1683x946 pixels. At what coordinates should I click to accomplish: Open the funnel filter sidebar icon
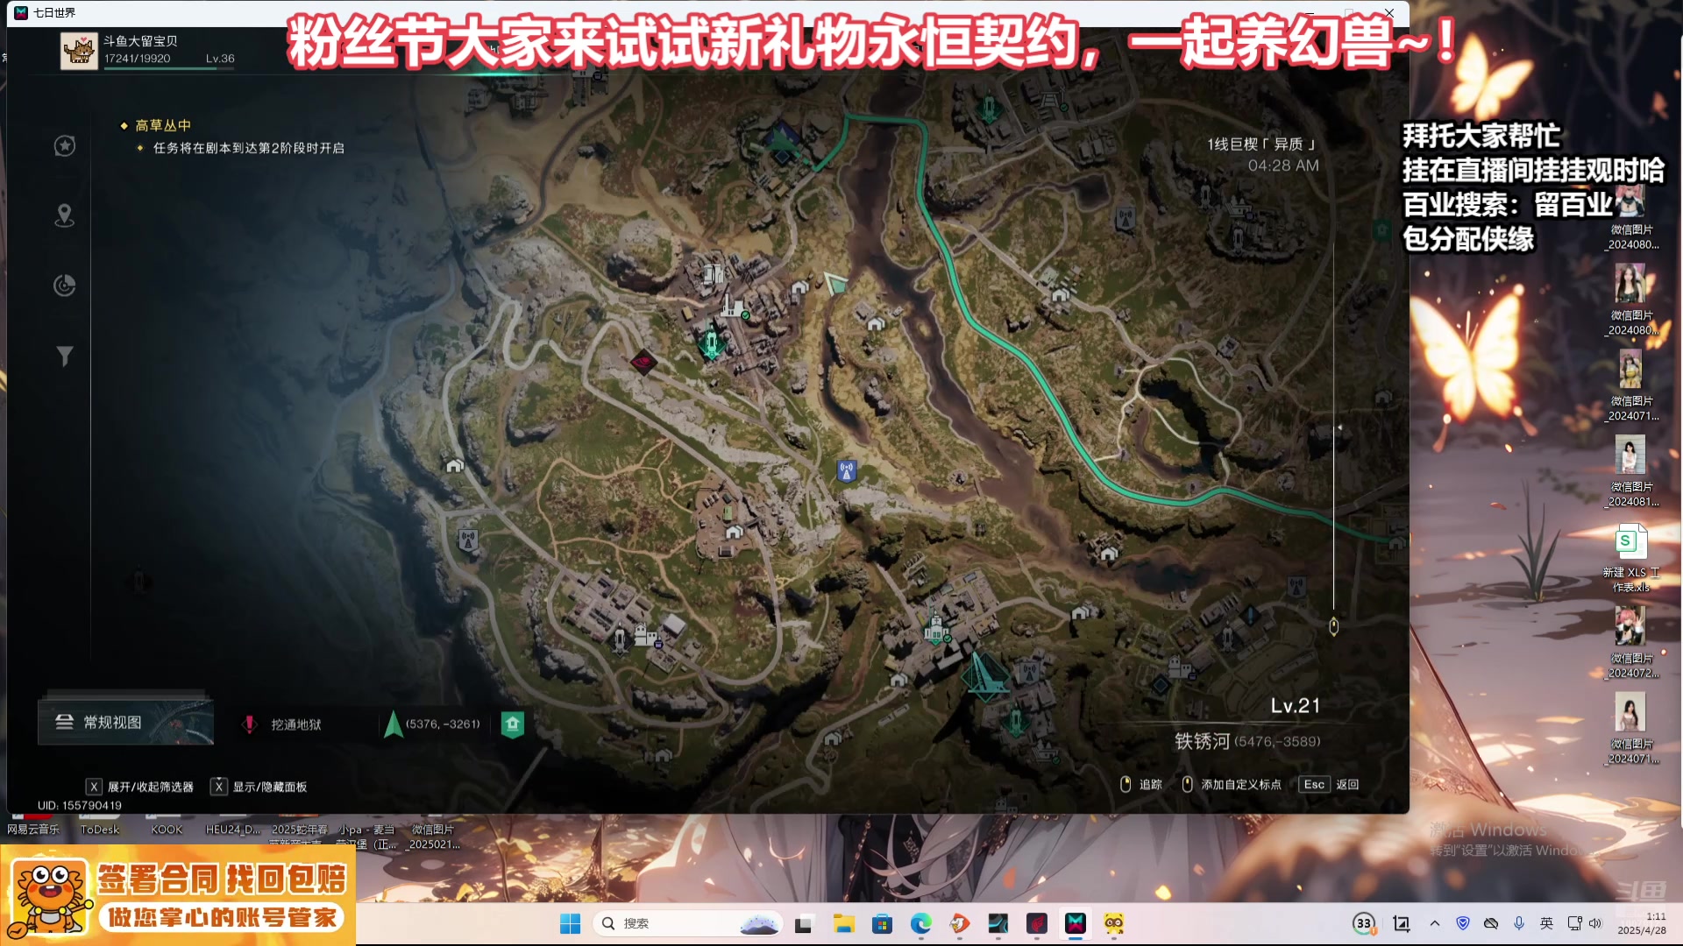point(65,356)
